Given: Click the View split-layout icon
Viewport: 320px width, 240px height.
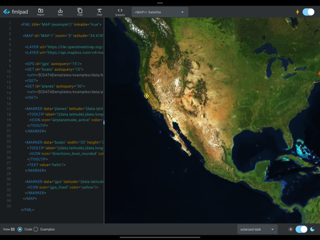Looking at the screenshot, I should pyautogui.click(x=13, y=229).
